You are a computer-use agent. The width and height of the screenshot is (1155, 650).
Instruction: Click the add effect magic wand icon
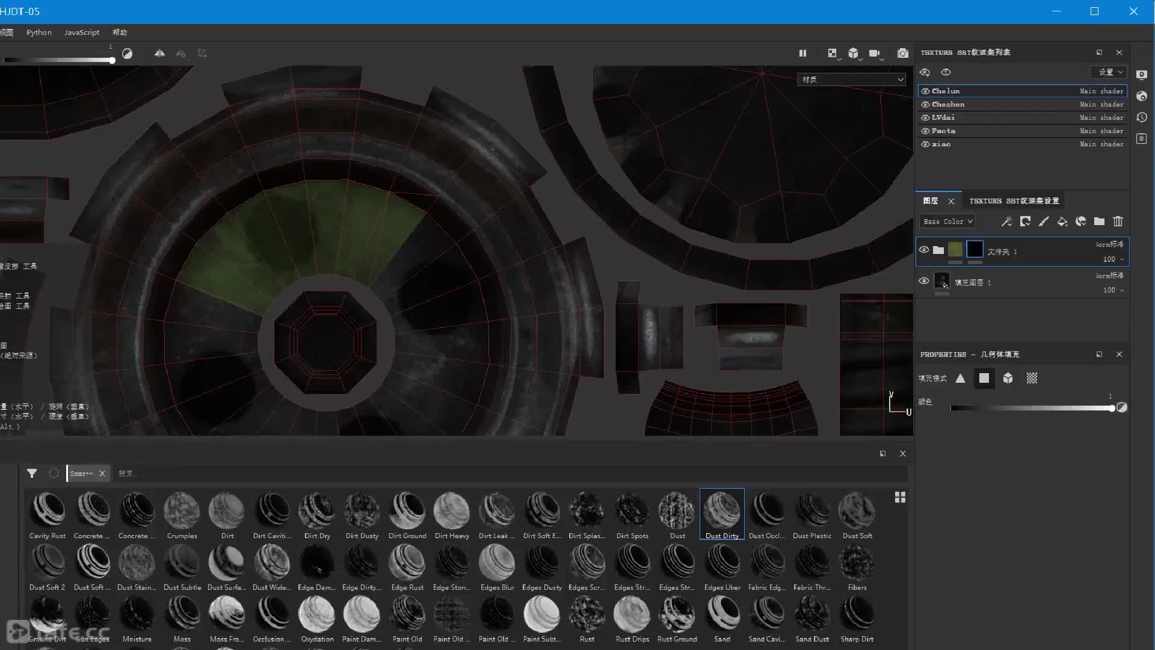[1006, 221]
